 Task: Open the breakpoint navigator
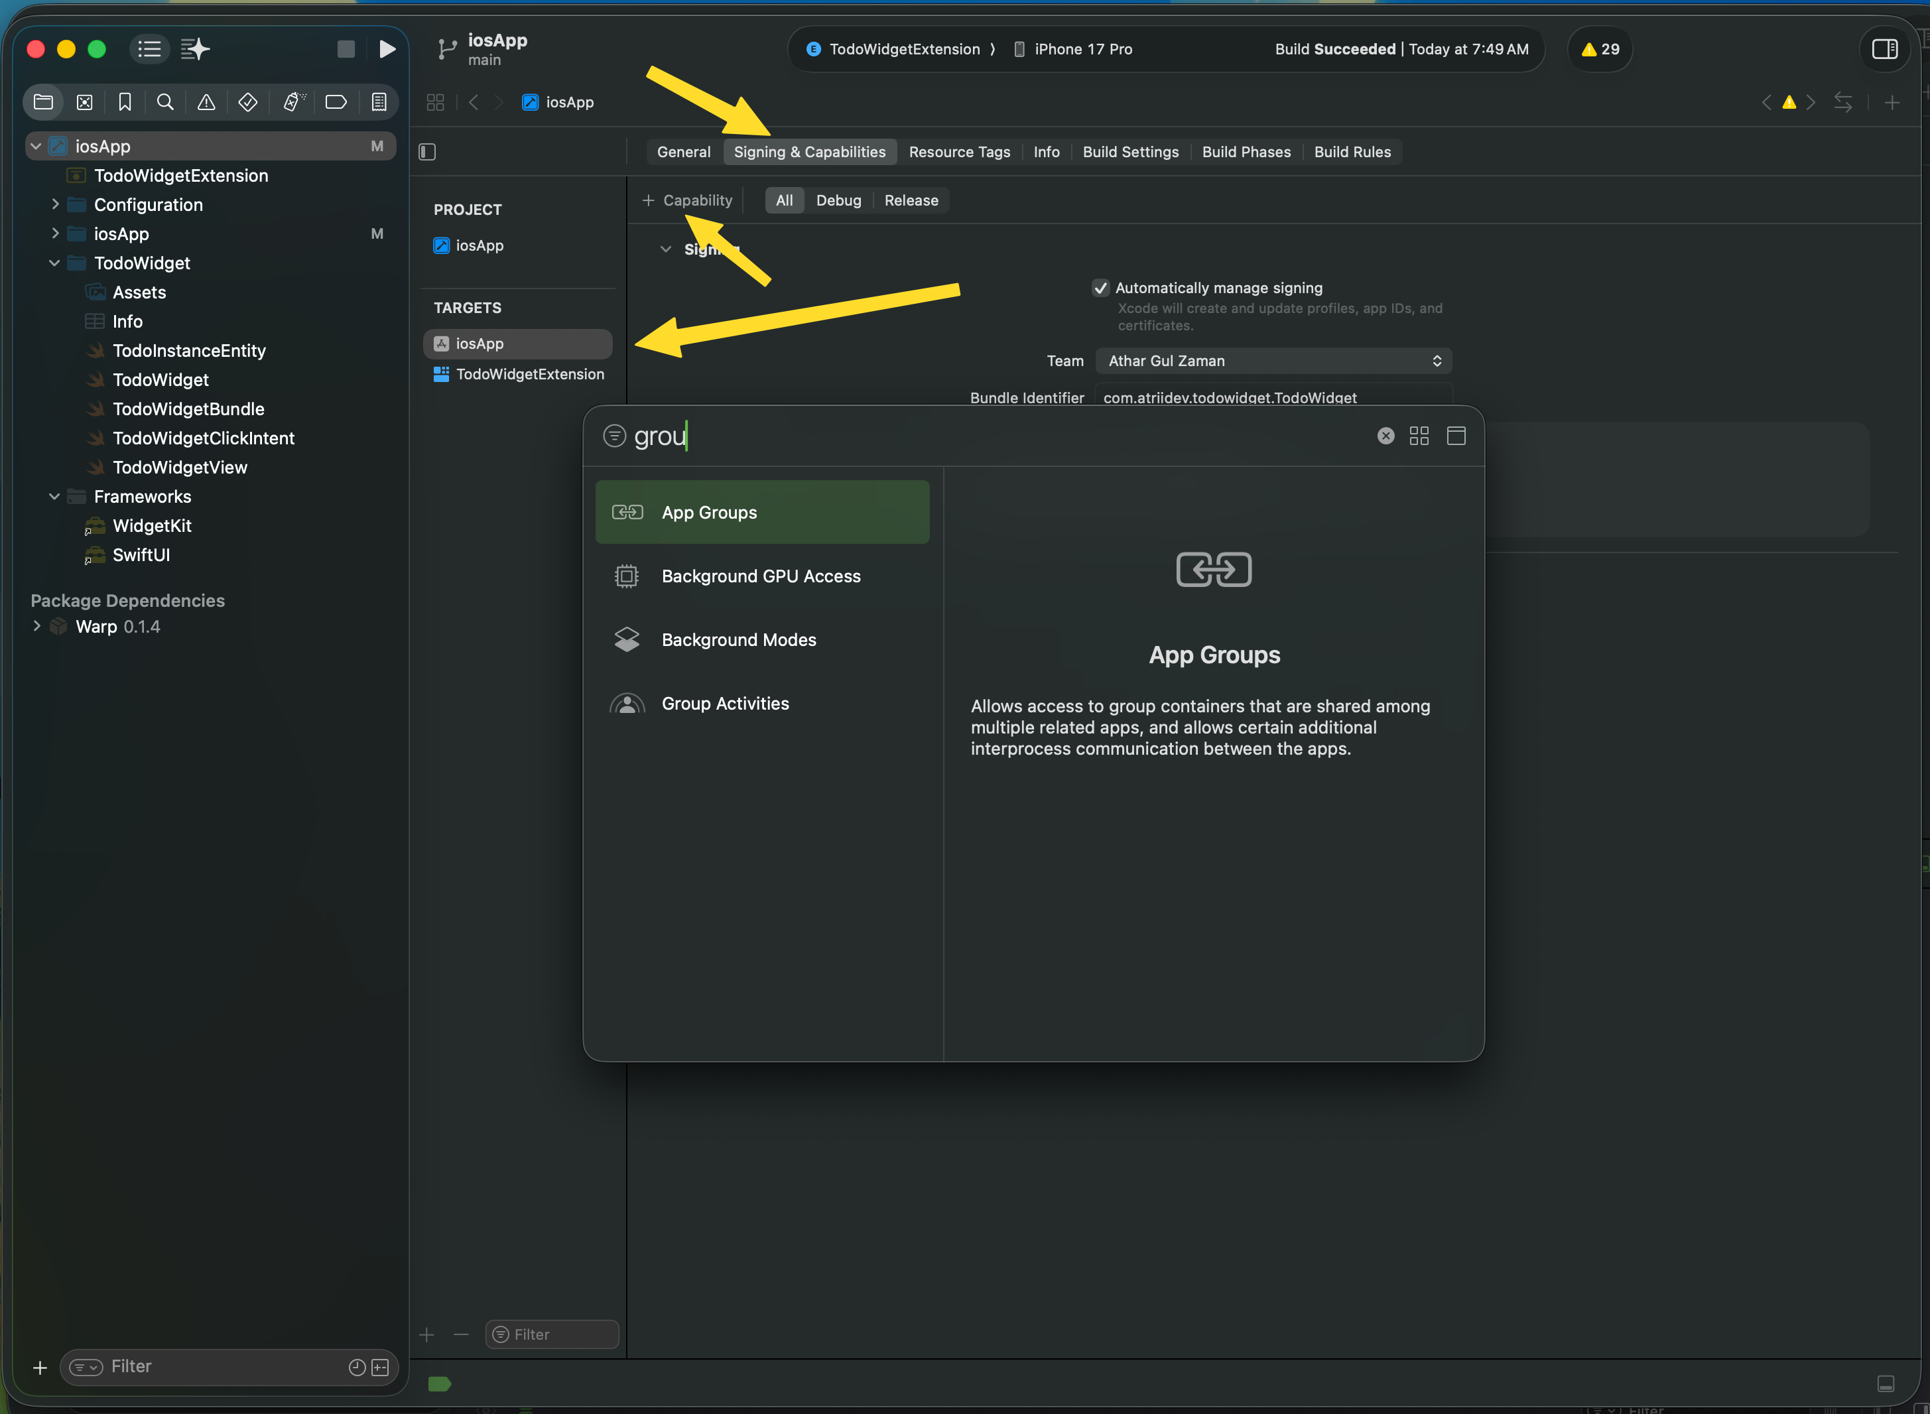click(336, 102)
